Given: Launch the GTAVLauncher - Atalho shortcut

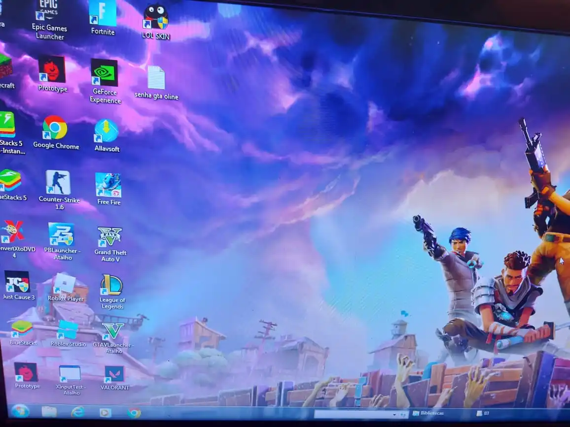Looking at the screenshot, I should pos(113,338).
